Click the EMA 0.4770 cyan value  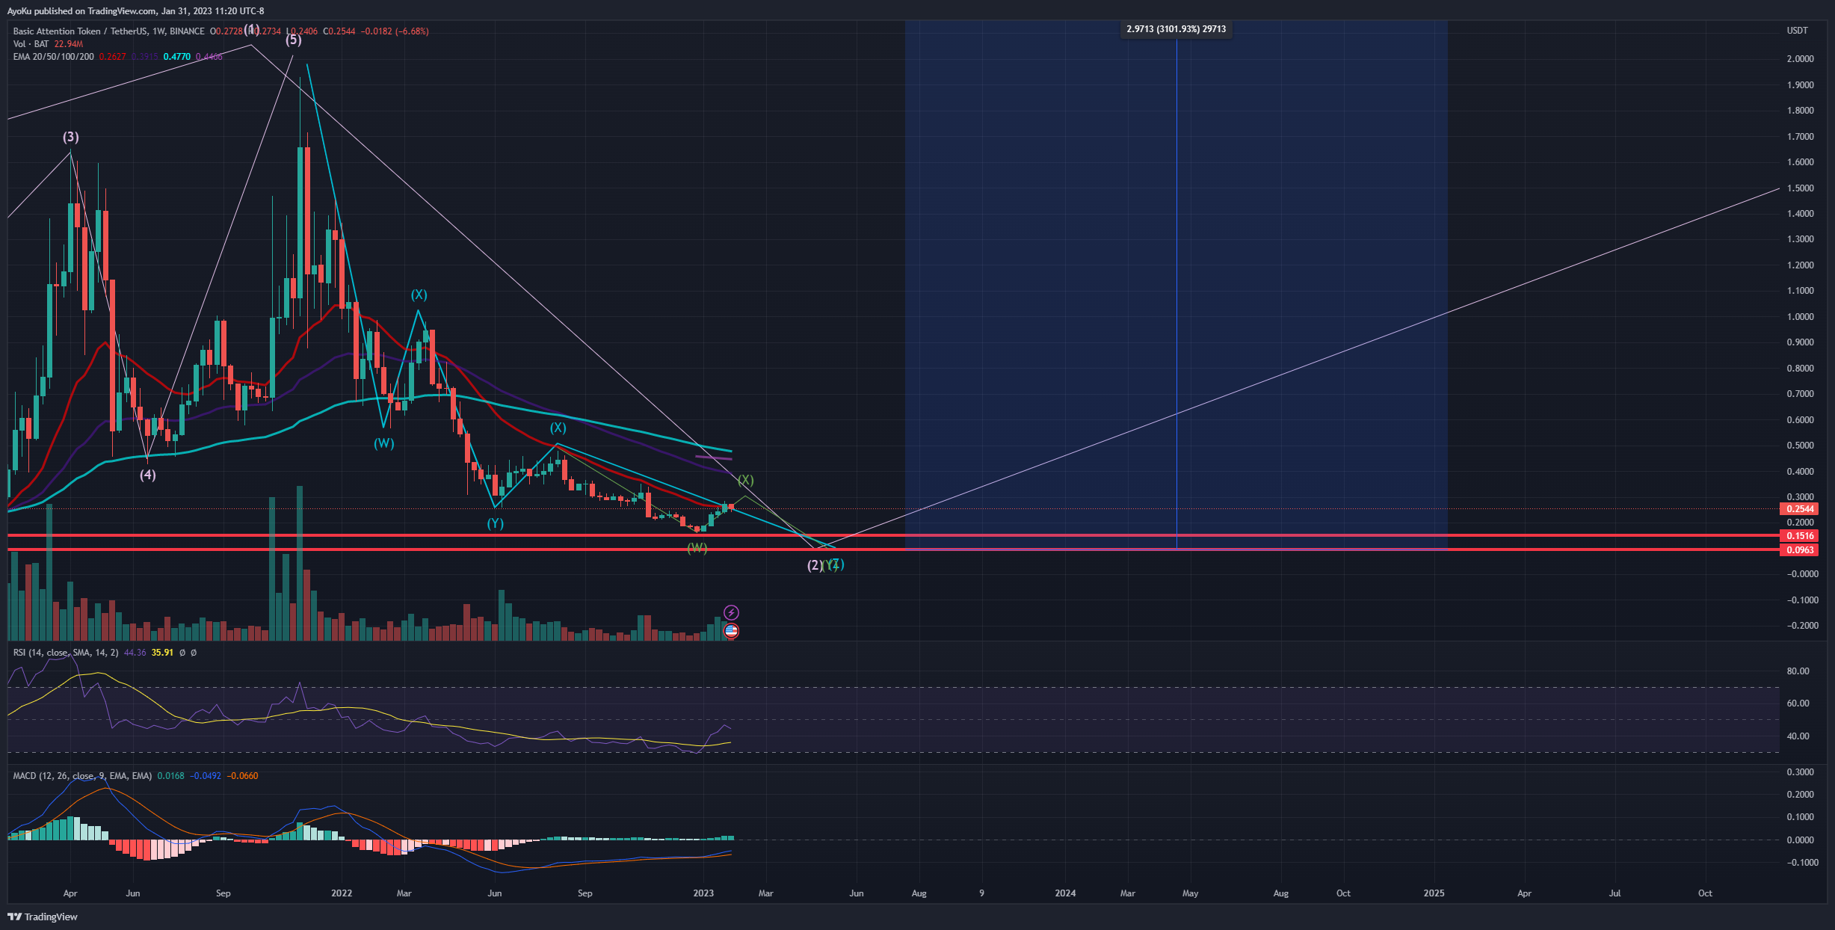(x=177, y=57)
